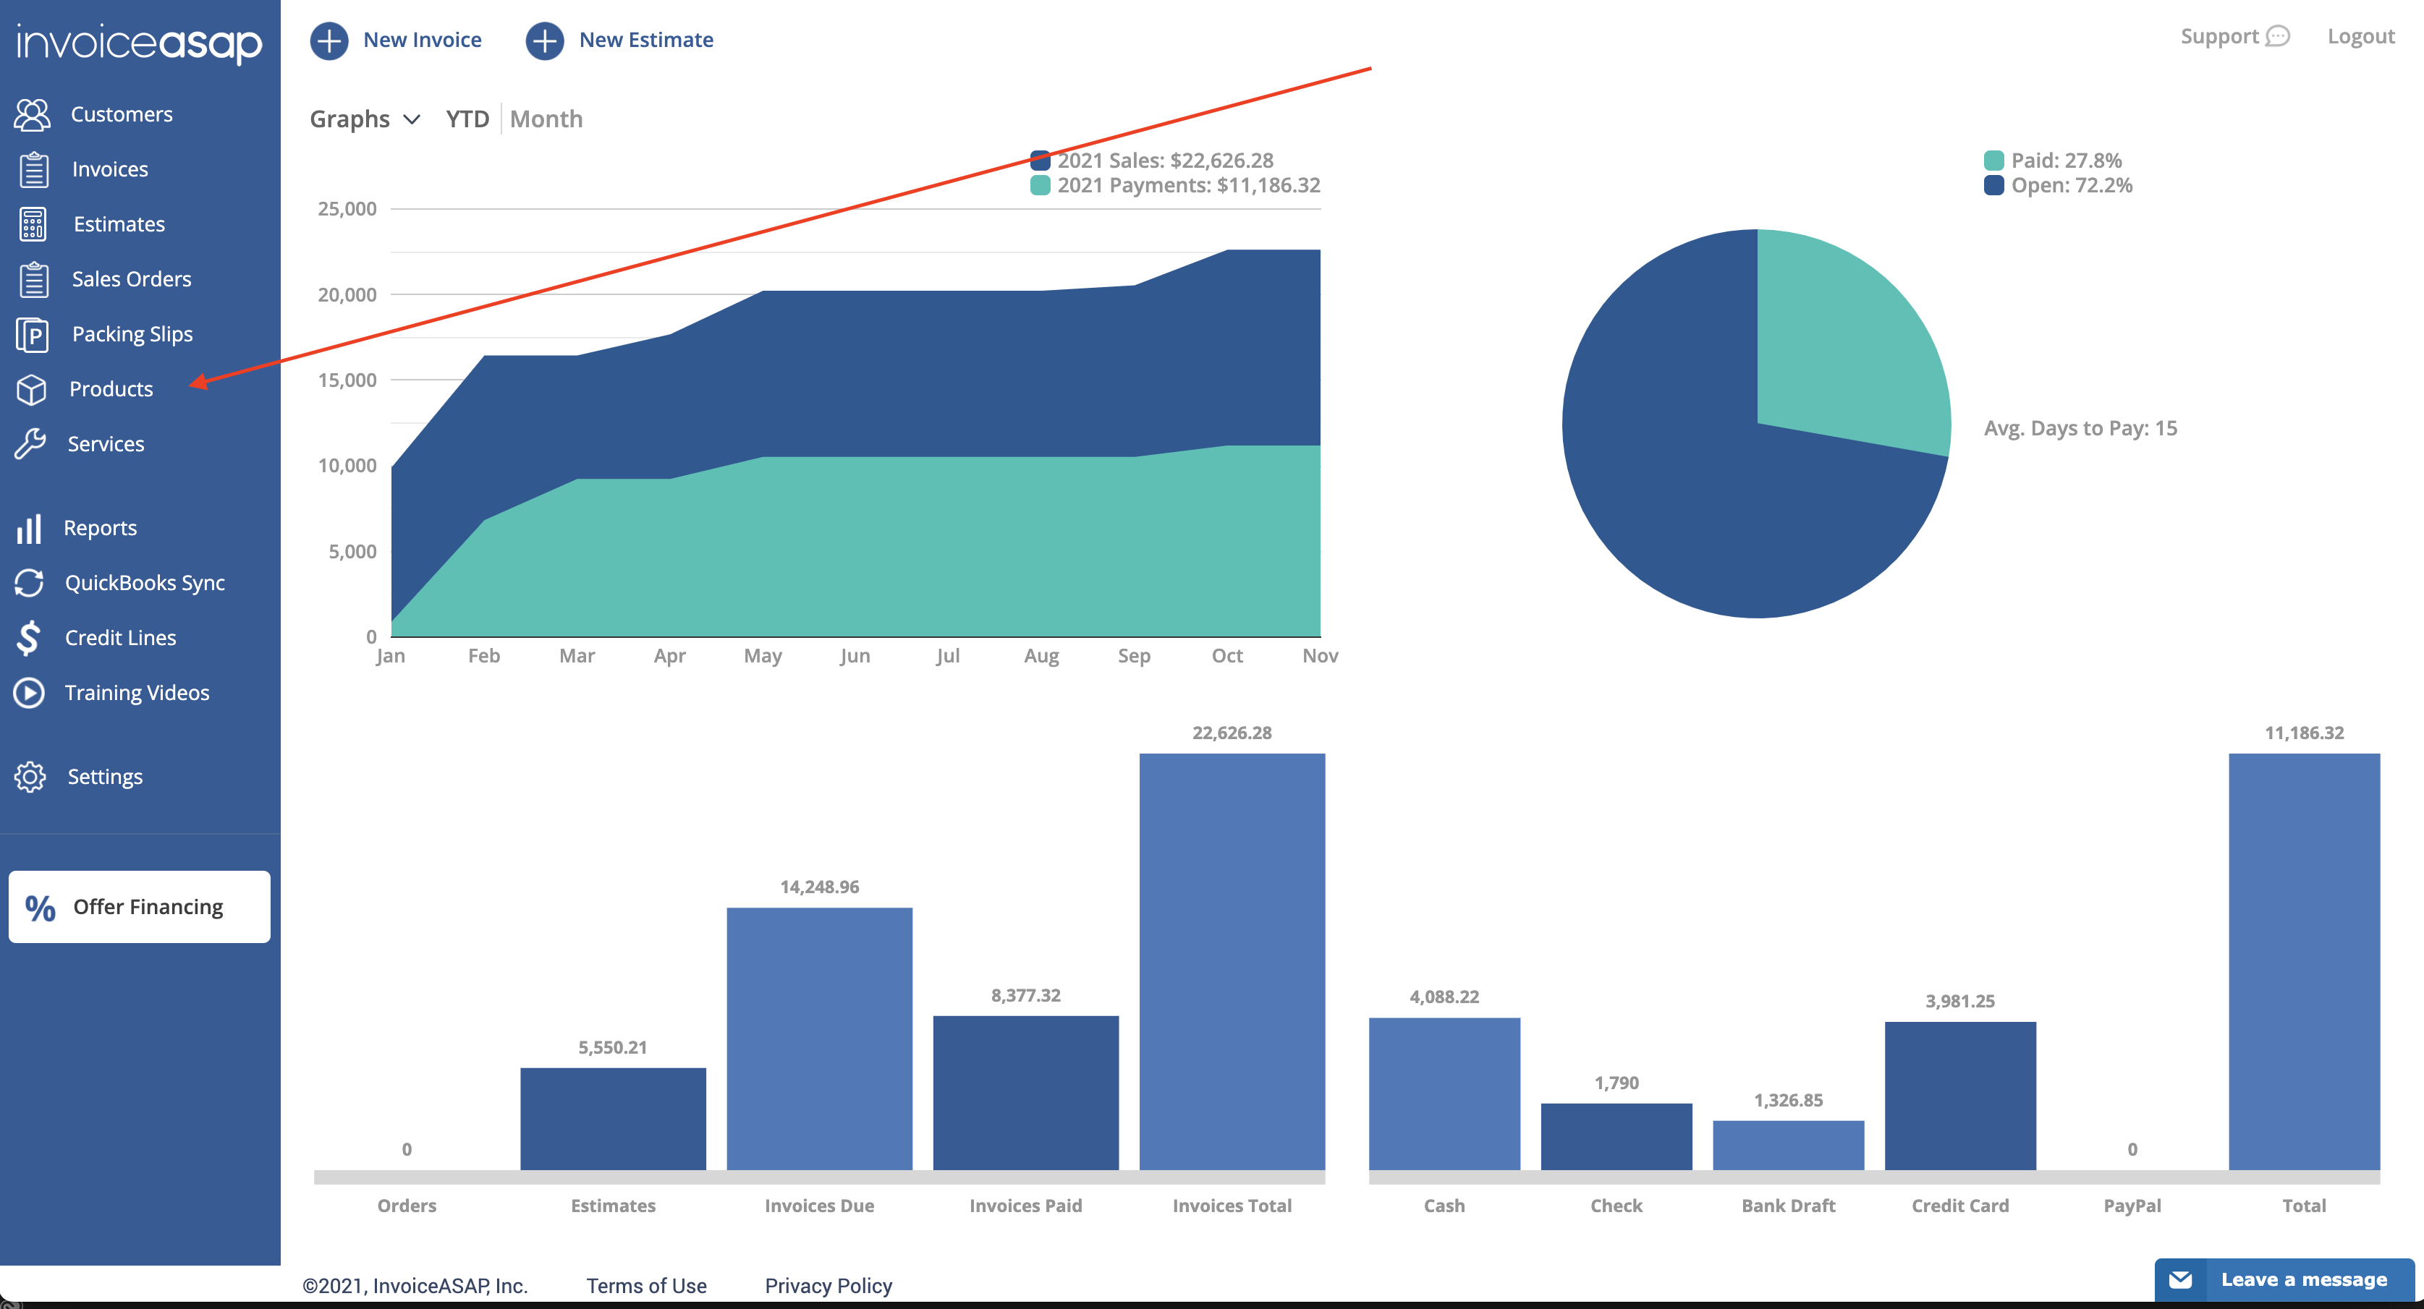The height and width of the screenshot is (1309, 2424).
Task: Click the Packing Slips P icon
Action: 33,335
